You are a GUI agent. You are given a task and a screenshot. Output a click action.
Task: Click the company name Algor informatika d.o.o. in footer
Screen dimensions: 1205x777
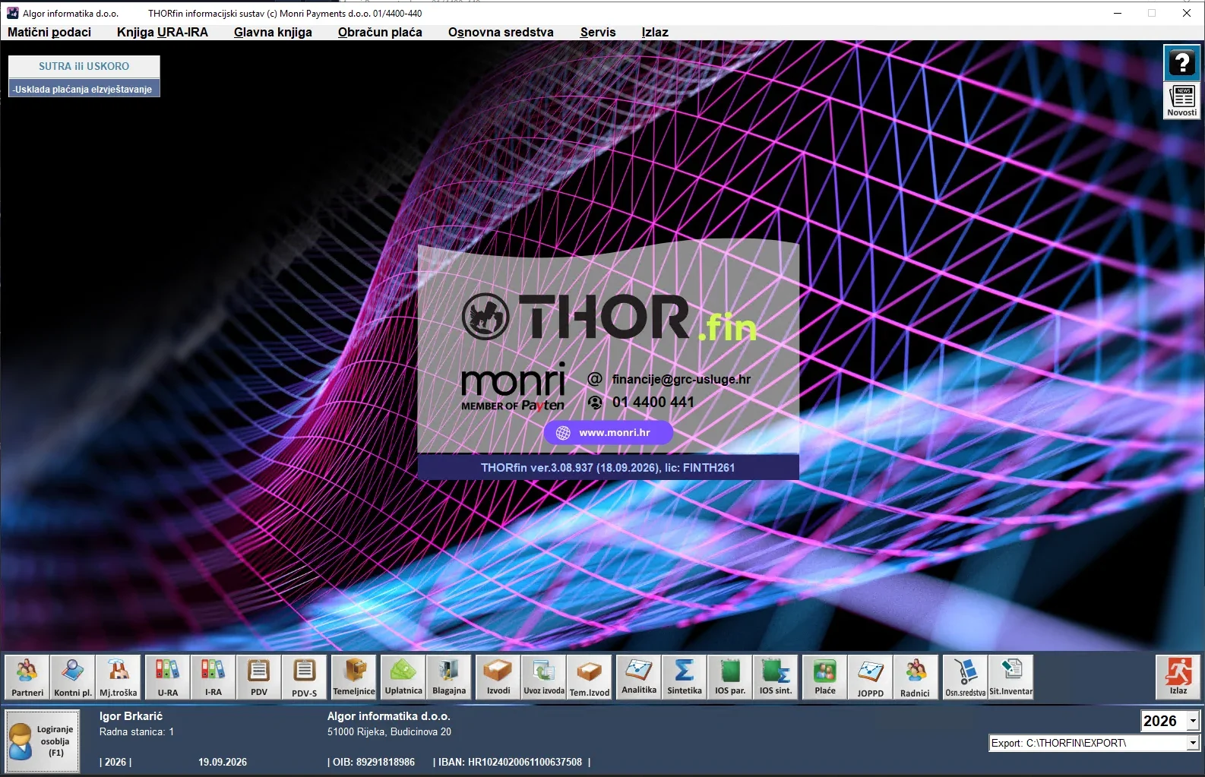point(389,716)
